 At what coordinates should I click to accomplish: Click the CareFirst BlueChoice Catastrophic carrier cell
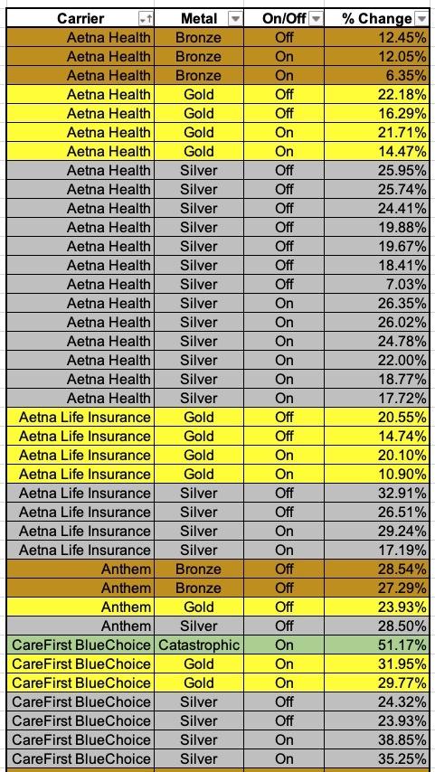point(80,645)
